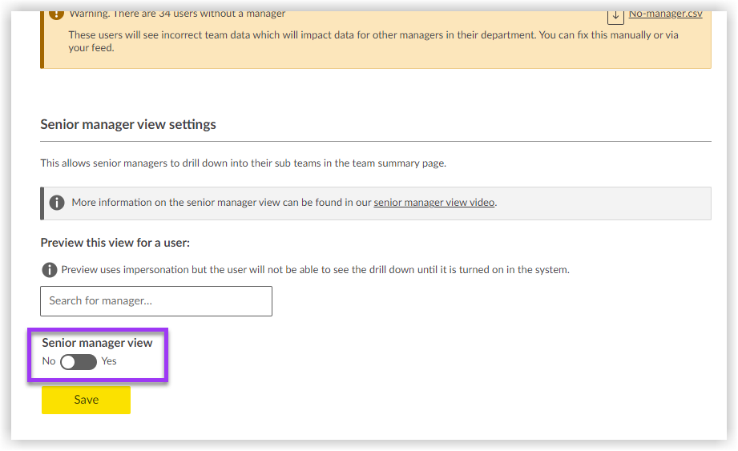Open the senior manager view video link
Viewport: 738px width, 451px height.
tap(434, 203)
